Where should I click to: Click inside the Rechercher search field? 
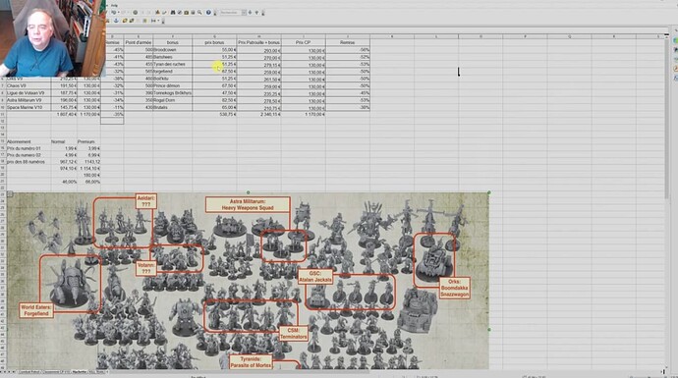click(x=230, y=13)
